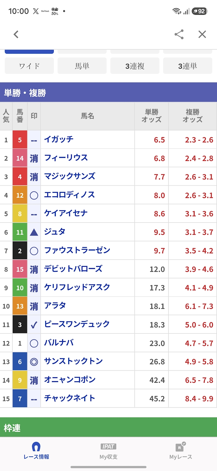Tap the 枠連 section header
The image size is (217, 471).
(109, 427)
